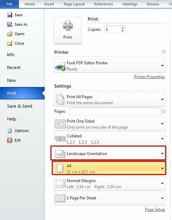
Task: Click the red Exit icon
Action: pyautogui.click(x=10, y=140)
